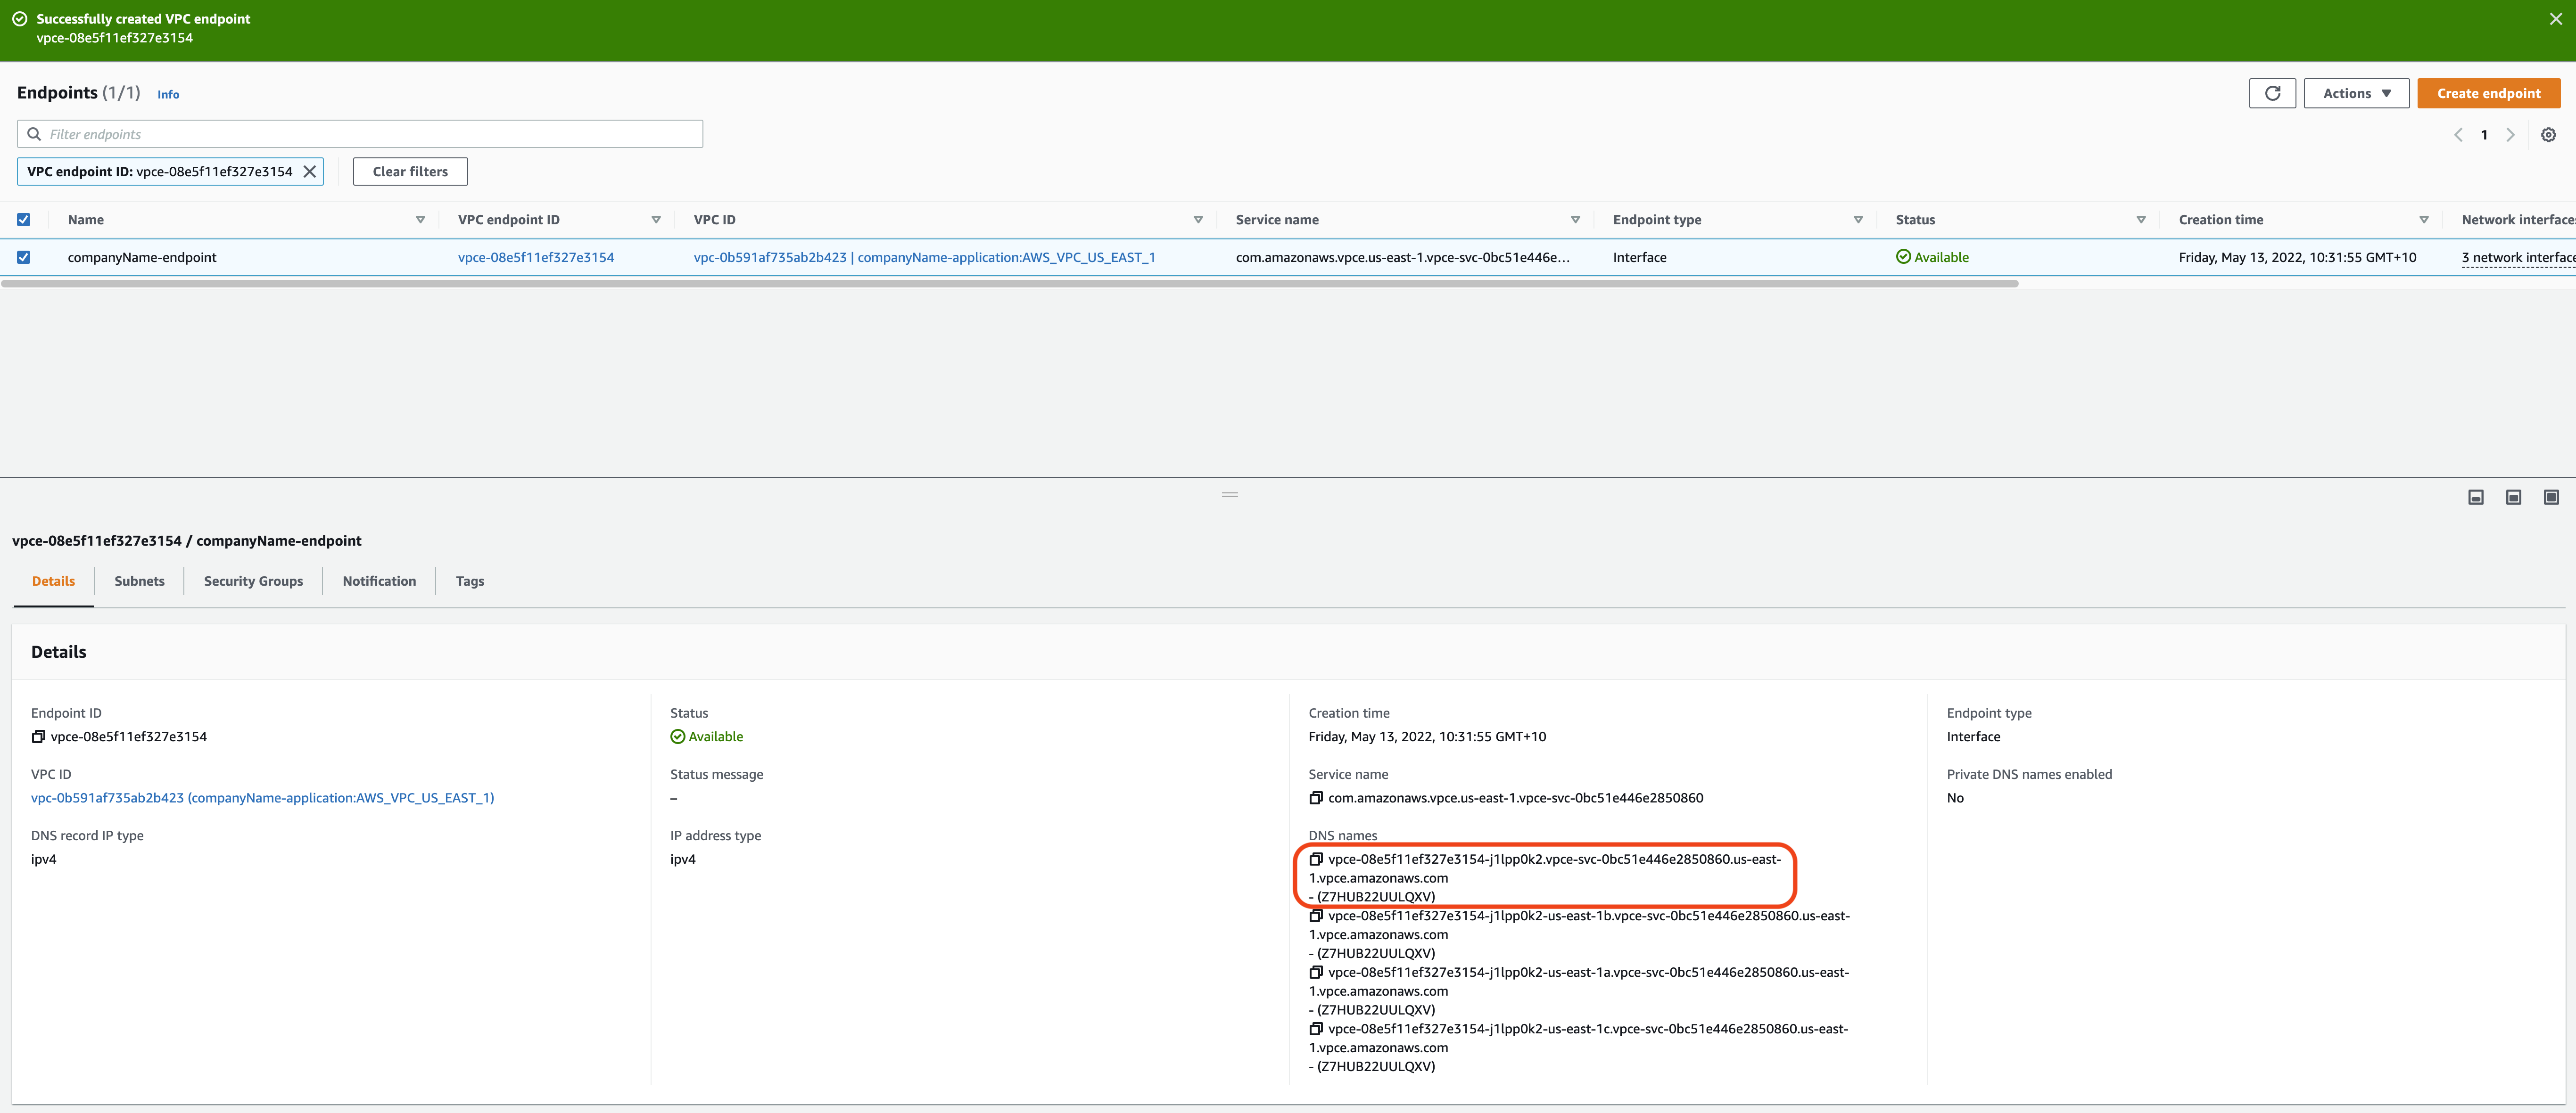Open the vpce-08e5f11ef327e3154 endpoint link

click(x=536, y=257)
